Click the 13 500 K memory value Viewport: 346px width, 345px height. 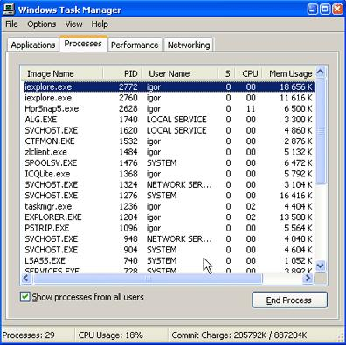(x=296, y=217)
